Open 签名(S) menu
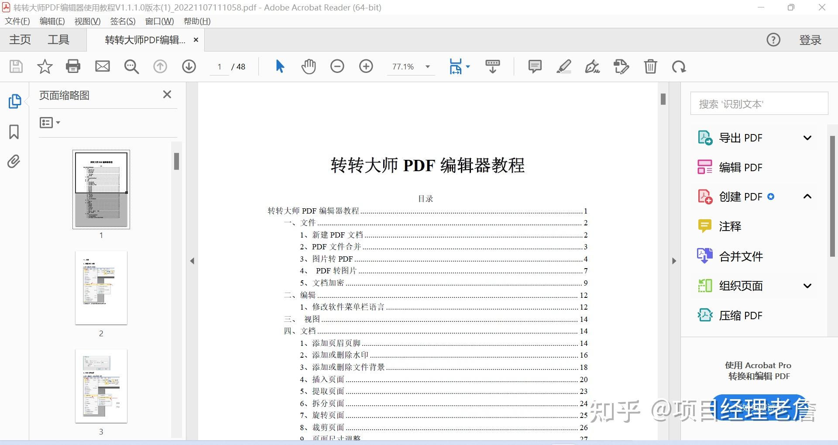The height and width of the screenshot is (445, 838). click(x=123, y=21)
